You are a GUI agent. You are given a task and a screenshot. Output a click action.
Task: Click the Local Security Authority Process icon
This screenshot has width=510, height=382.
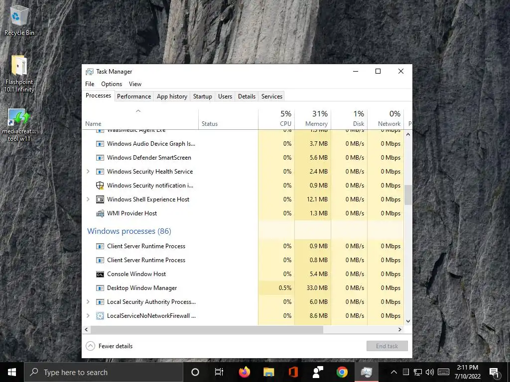(x=100, y=302)
